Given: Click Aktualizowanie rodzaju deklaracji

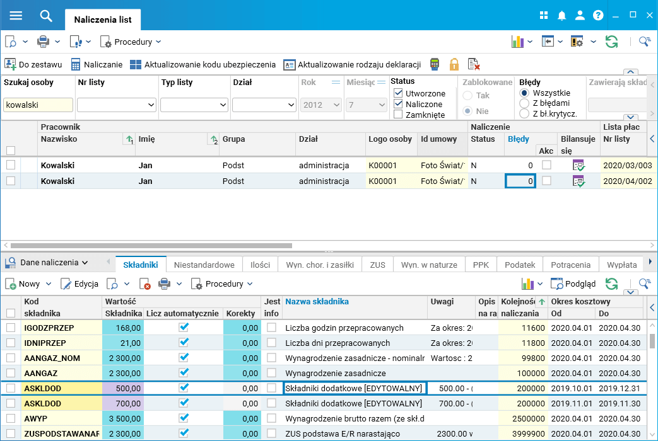Looking at the screenshot, I should coord(352,64).
